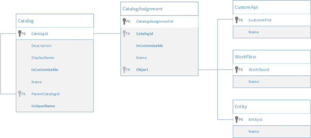The width and height of the screenshot is (311, 138).
Task: Click the ParentCatalogId foreign key icon
Action: [x=19, y=94]
